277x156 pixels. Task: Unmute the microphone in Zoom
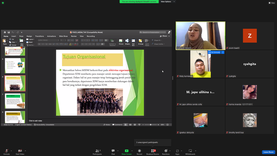click(6, 152)
